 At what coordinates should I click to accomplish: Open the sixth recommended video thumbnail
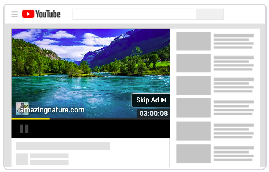coord(194,154)
